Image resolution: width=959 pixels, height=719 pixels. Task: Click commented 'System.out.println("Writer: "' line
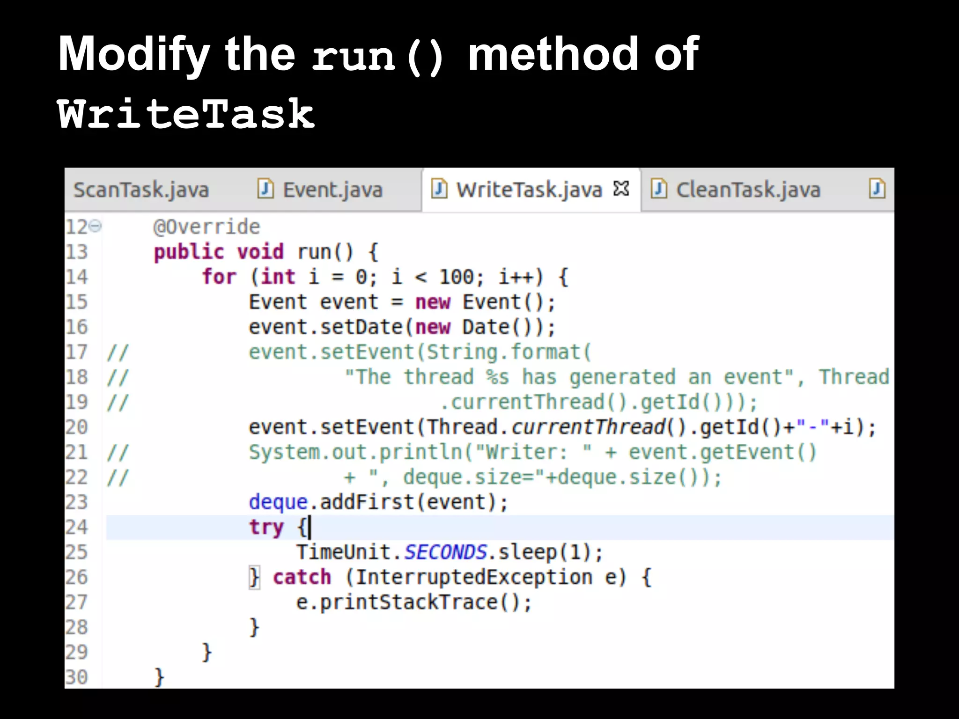pyautogui.click(x=532, y=452)
